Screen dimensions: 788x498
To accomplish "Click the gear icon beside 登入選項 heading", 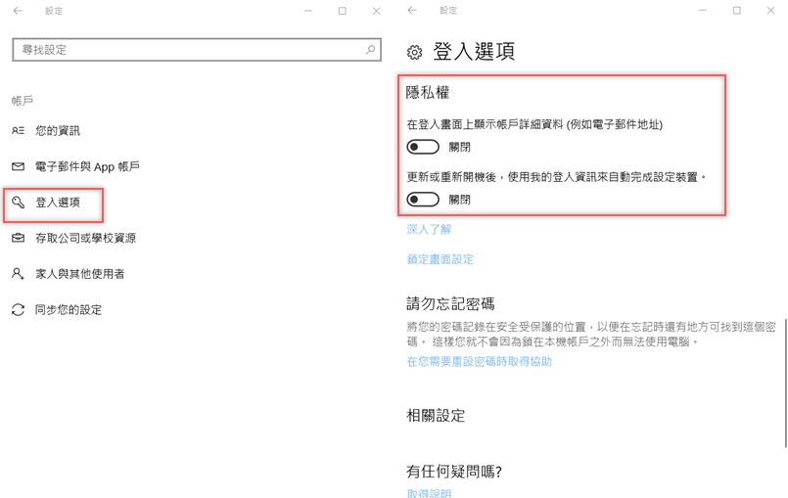I will [415, 52].
